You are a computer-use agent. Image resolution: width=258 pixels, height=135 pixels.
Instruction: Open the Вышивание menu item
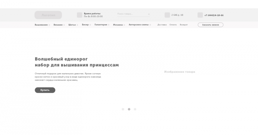[41, 25]
